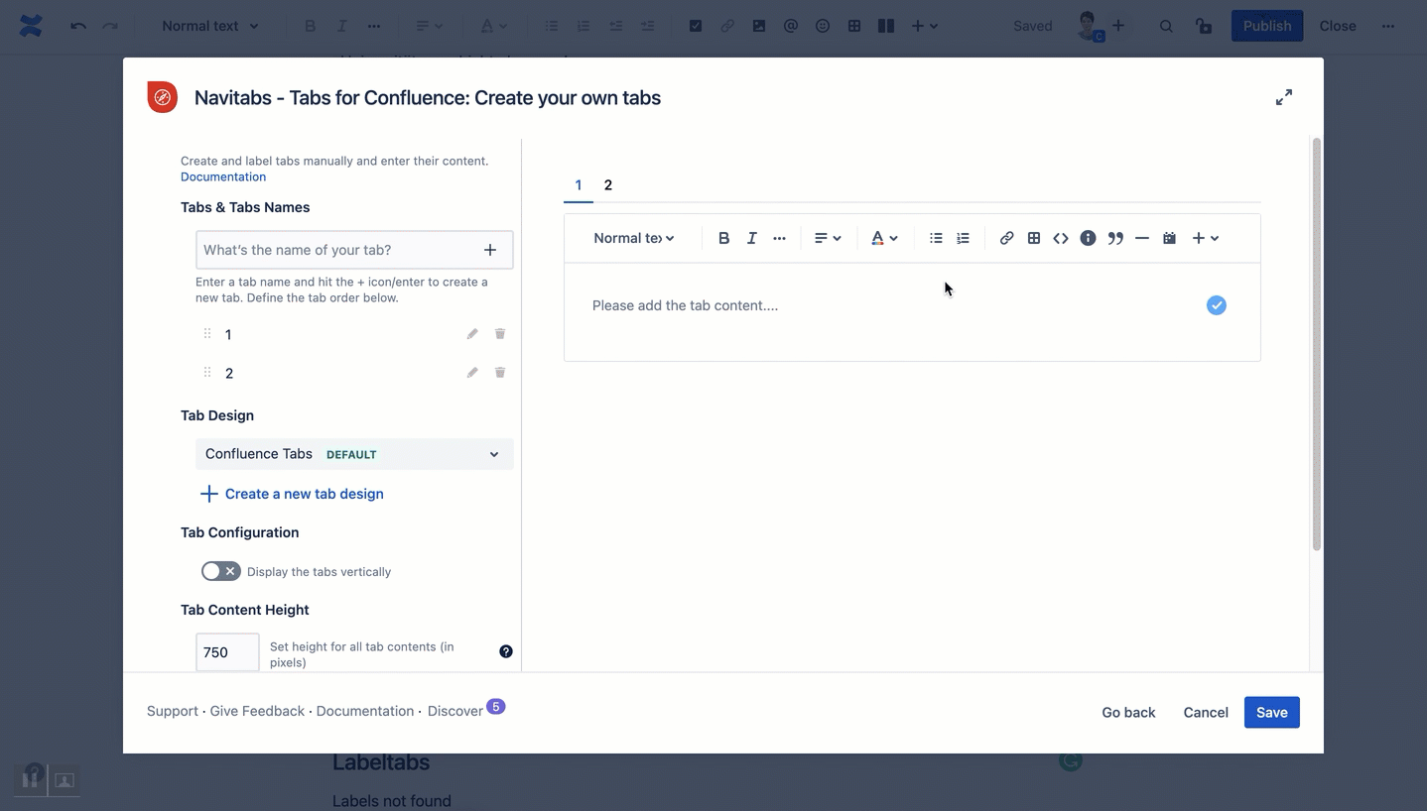Image resolution: width=1427 pixels, height=811 pixels.
Task: Delete tab 2 from list
Action: point(500,373)
